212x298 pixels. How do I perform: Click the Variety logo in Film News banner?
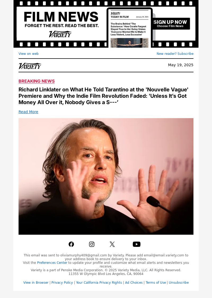(60, 34)
